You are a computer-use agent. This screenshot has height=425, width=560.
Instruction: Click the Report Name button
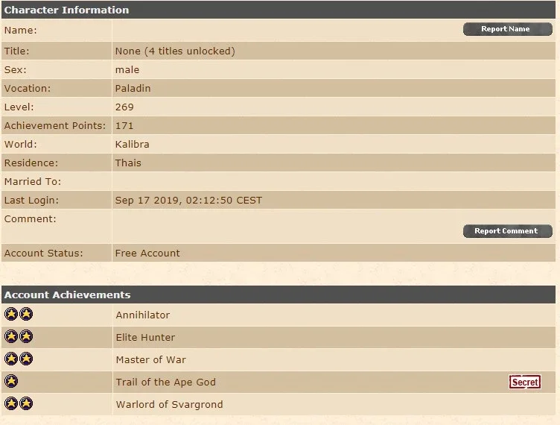coord(508,29)
